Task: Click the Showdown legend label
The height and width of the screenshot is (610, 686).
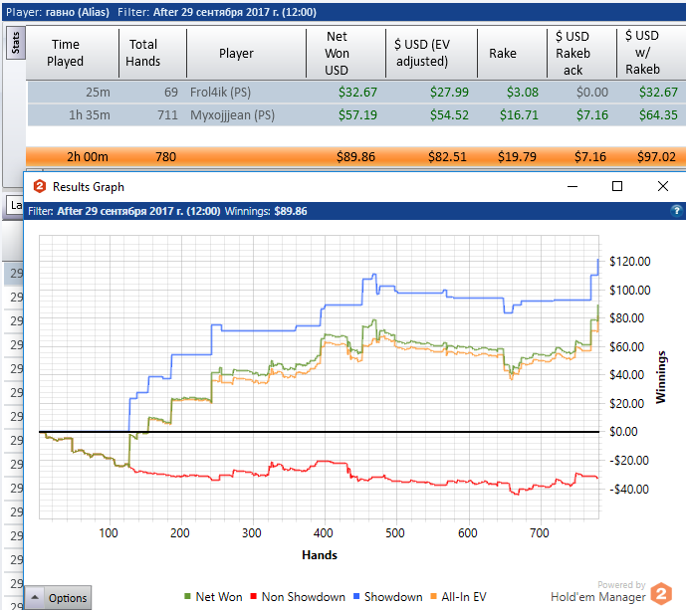Action: click(x=393, y=596)
